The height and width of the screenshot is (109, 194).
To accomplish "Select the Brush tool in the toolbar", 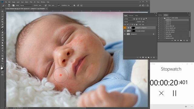I will click(x=2, y=30).
